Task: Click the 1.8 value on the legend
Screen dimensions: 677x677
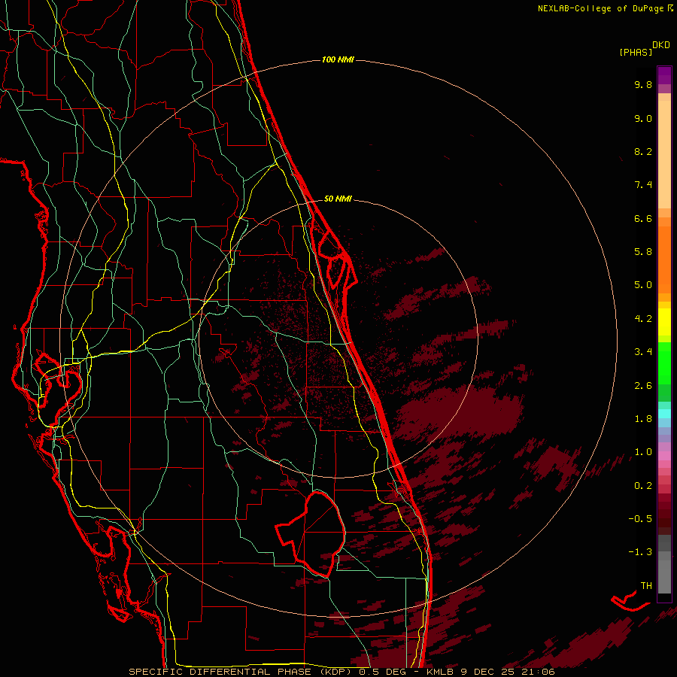Action: 643,419
